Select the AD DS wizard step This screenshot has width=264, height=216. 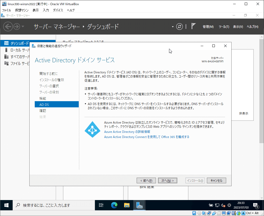57,105
